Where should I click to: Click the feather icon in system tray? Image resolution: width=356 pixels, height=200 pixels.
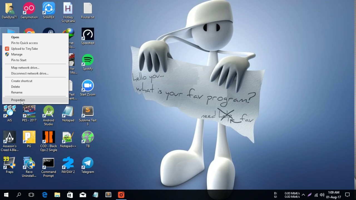tap(310, 195)
